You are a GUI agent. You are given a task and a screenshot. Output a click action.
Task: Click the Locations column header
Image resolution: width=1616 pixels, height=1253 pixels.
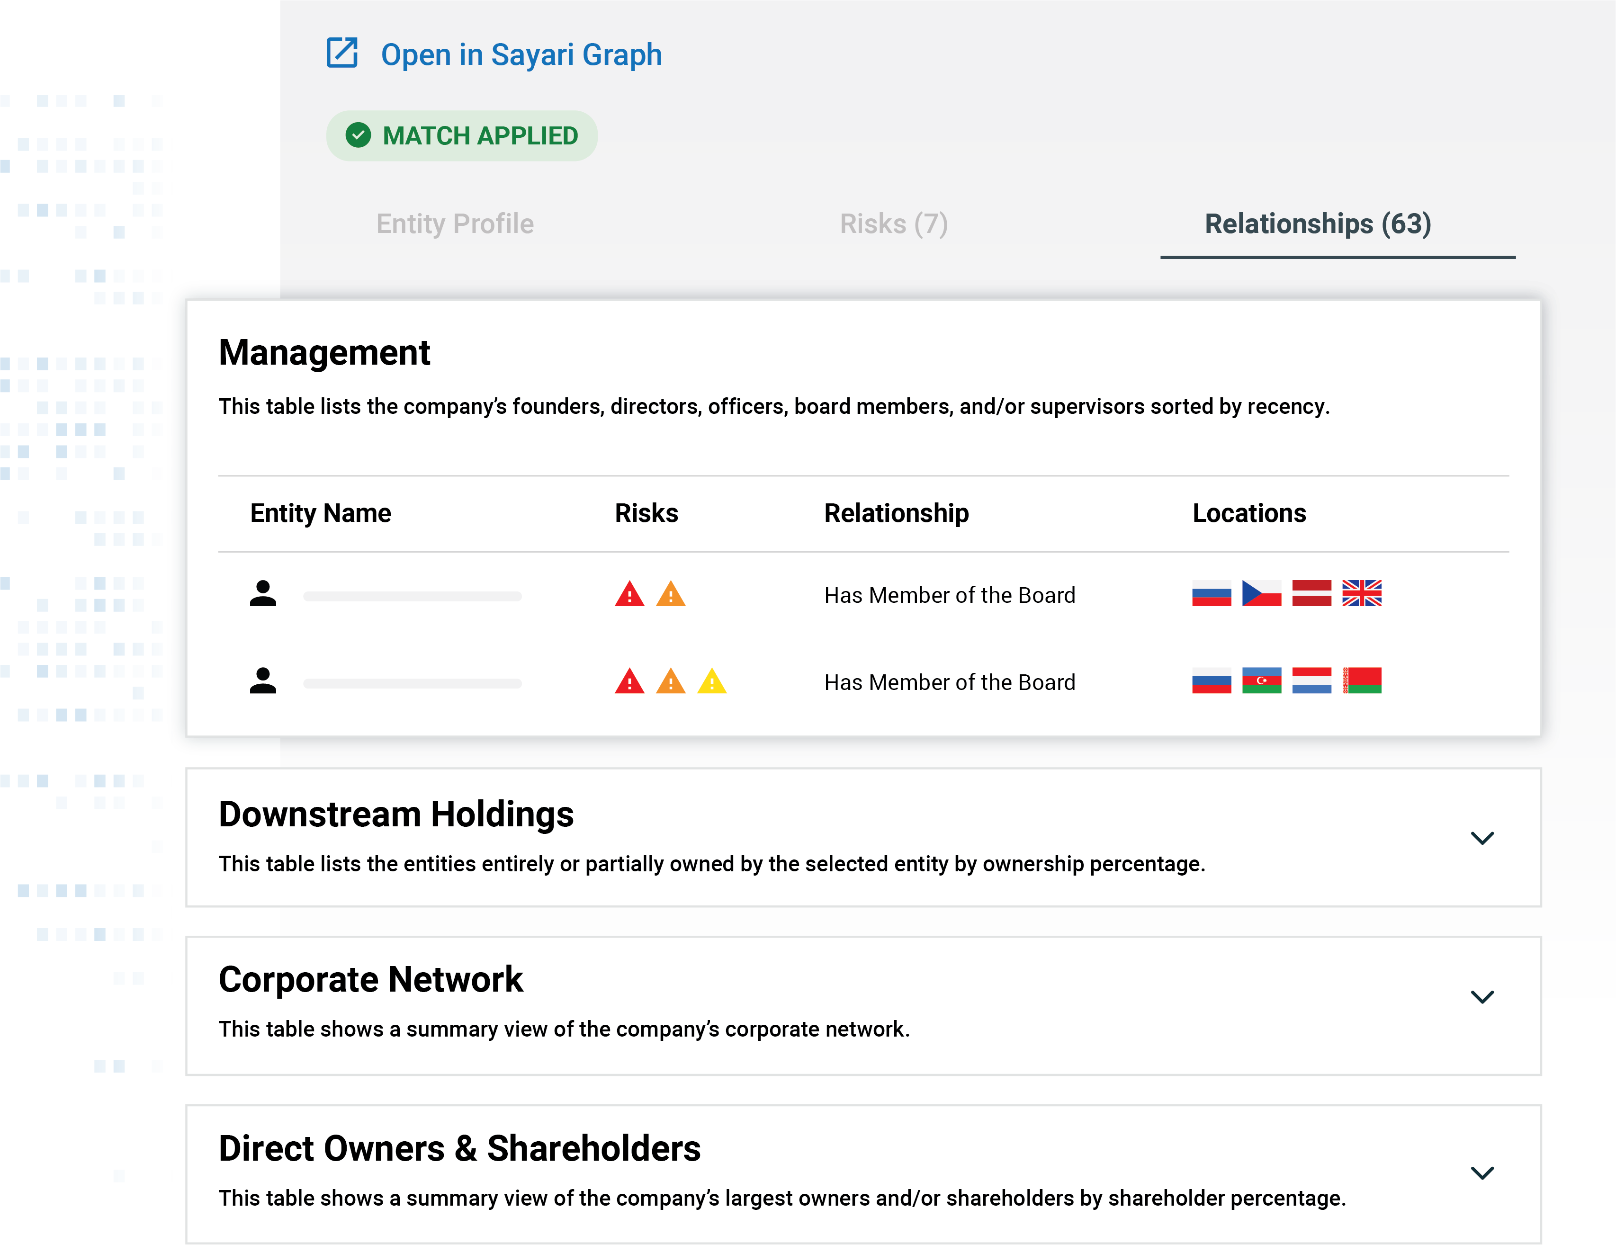click(1250, 513)
